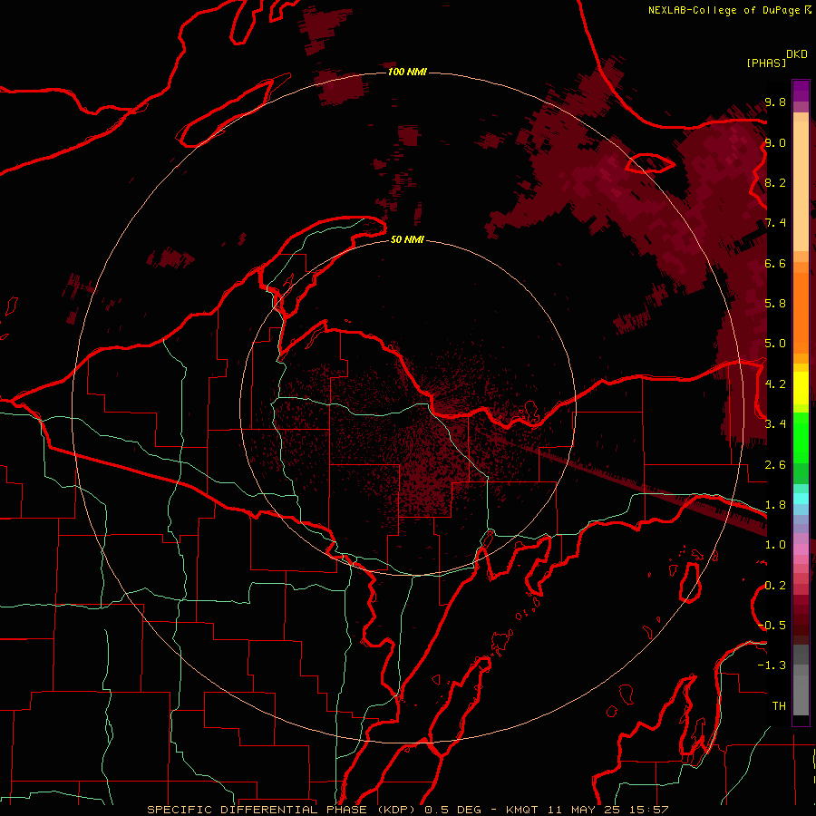The height and width of the screenshot is (816, 816).
Task: Click the -0.5 scale value
Action: 772,625
